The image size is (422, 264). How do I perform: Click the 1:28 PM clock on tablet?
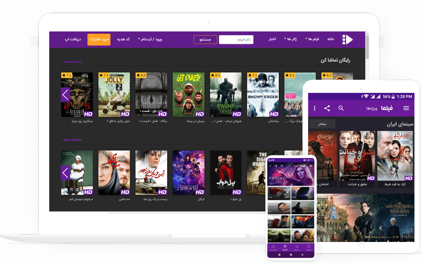click(x=404, y=97)
